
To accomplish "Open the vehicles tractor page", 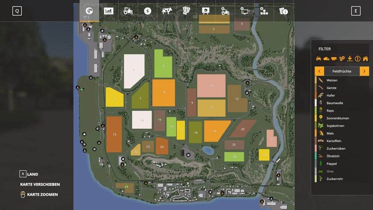I will pyautogui.click(x=128, y=11).
